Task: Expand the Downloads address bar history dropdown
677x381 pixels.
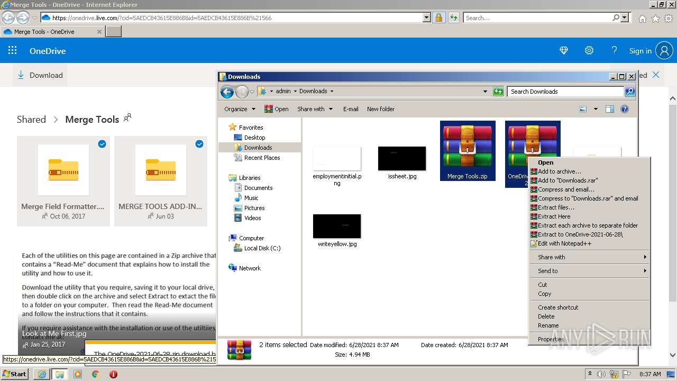Action: [x=485, y=92]
